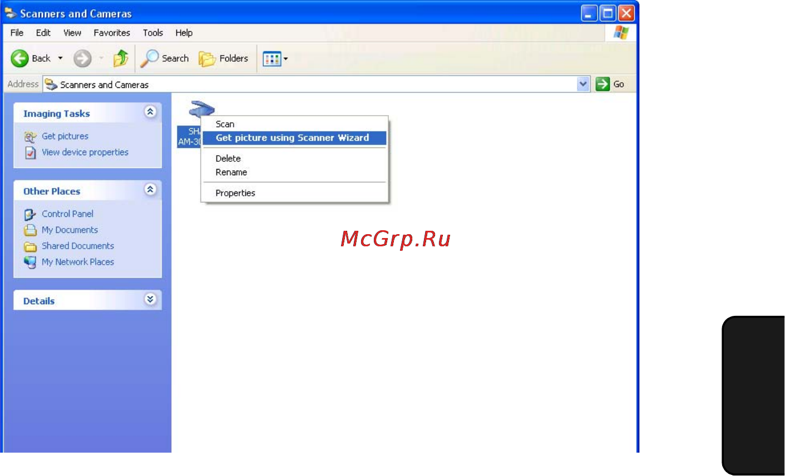Click the Control Panel icon
This screenshot has width=785, height=476.
pos(30,214)
